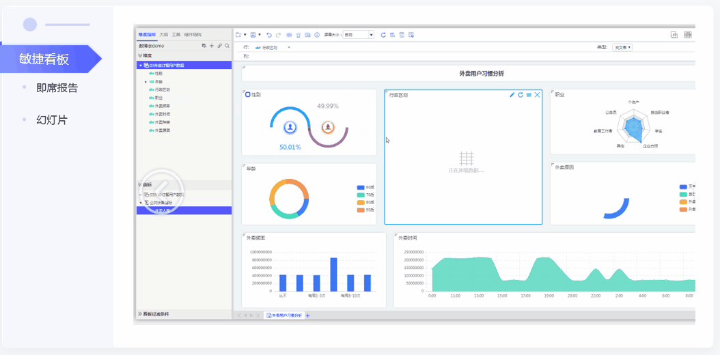720x355 pixels.
Task: Refresh the 行政区划 widget via its header icon
Action: click(x=521, y=95)
